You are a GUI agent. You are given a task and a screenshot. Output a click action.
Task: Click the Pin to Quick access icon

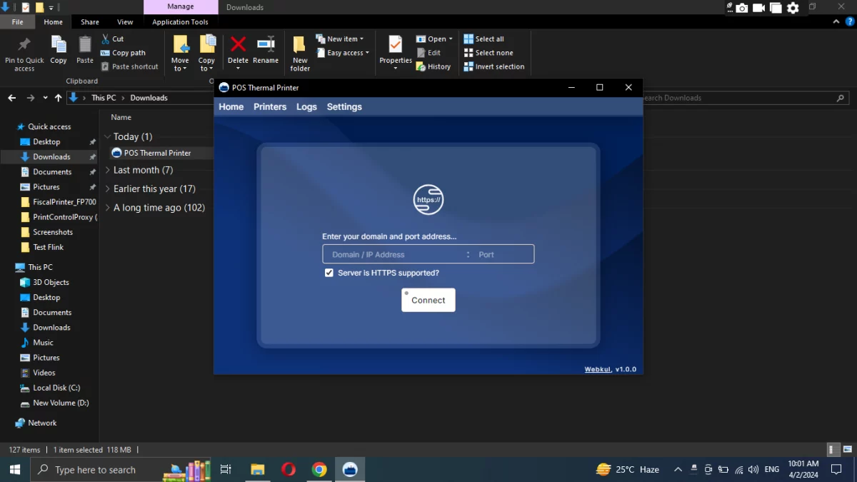click(24, 44)
